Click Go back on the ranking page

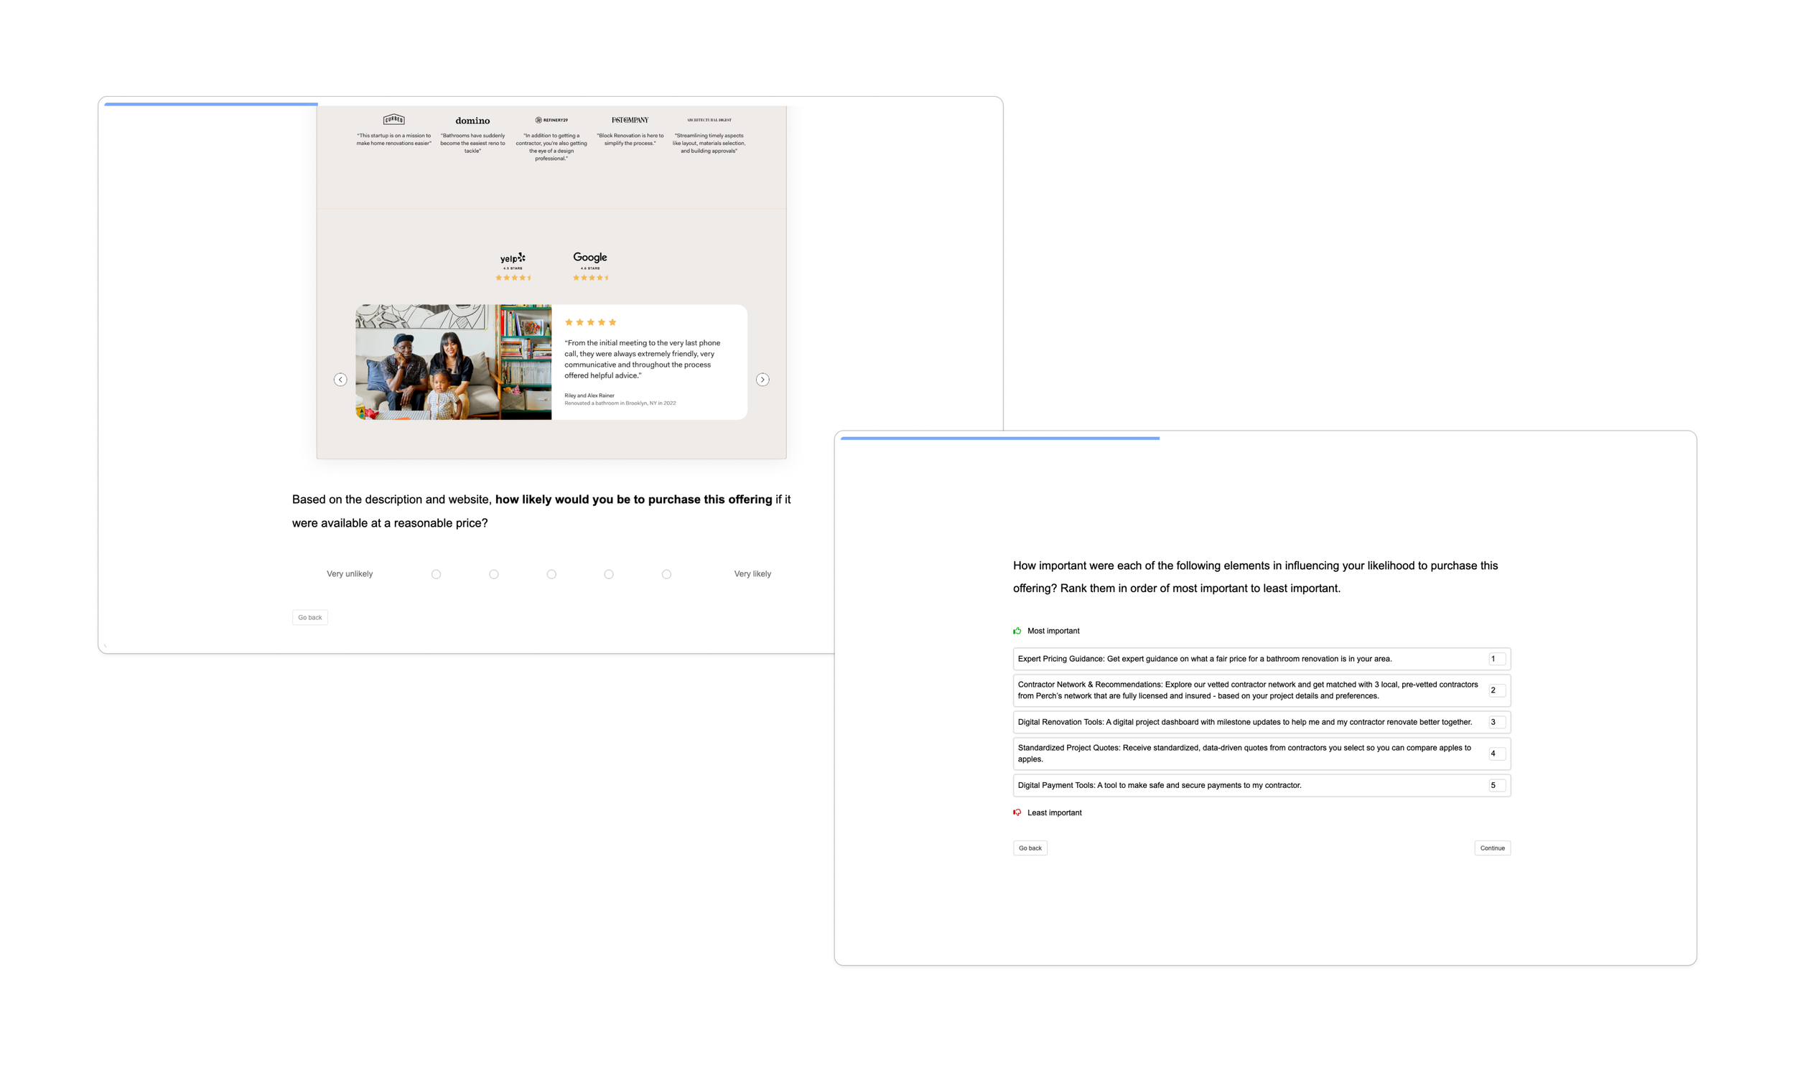point(1030,848)
